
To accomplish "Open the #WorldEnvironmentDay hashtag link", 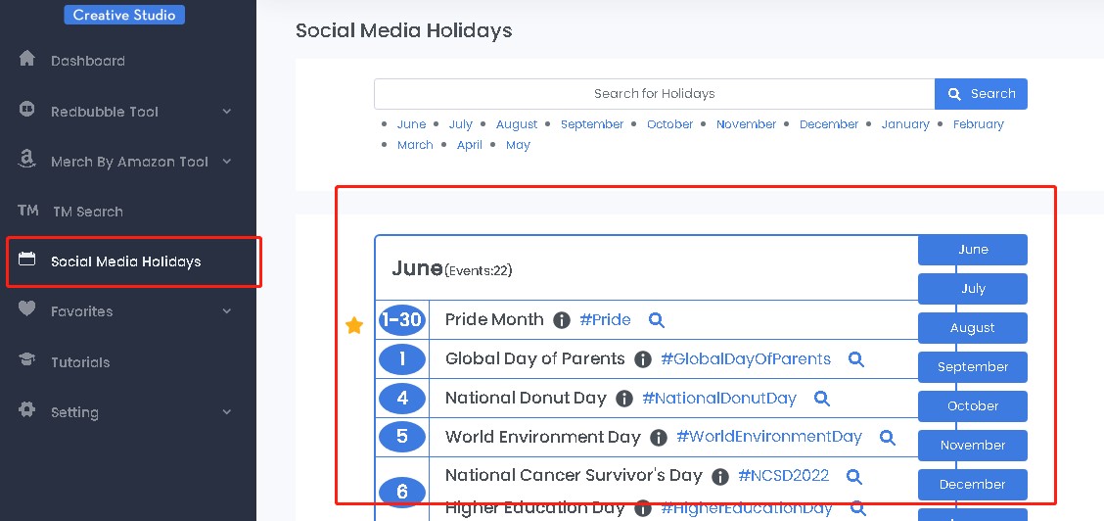I will (x=769, y=437).
